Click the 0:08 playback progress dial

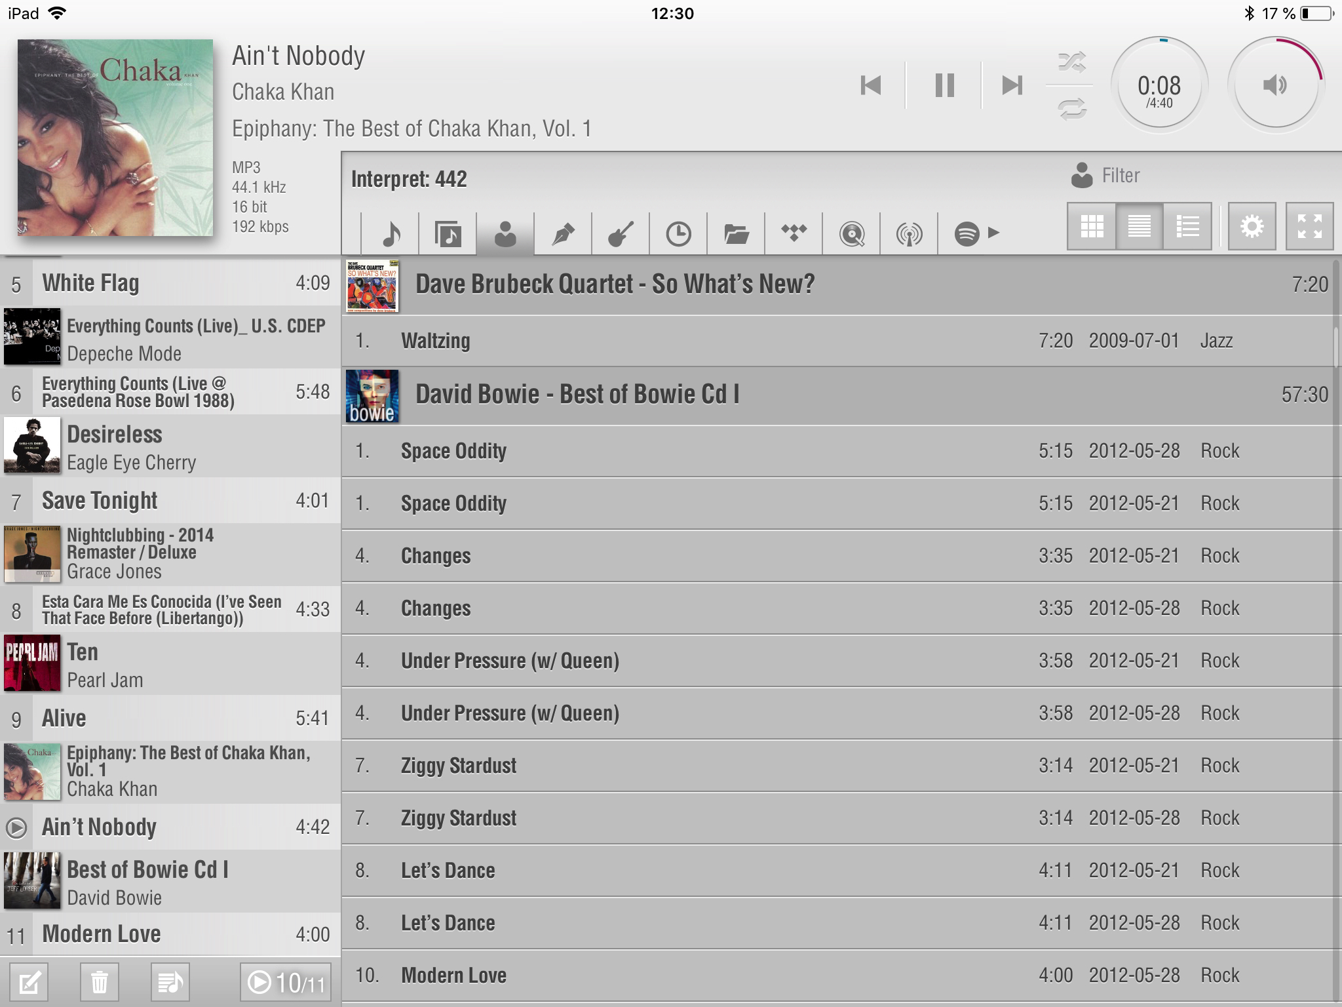coord(1159,85)
